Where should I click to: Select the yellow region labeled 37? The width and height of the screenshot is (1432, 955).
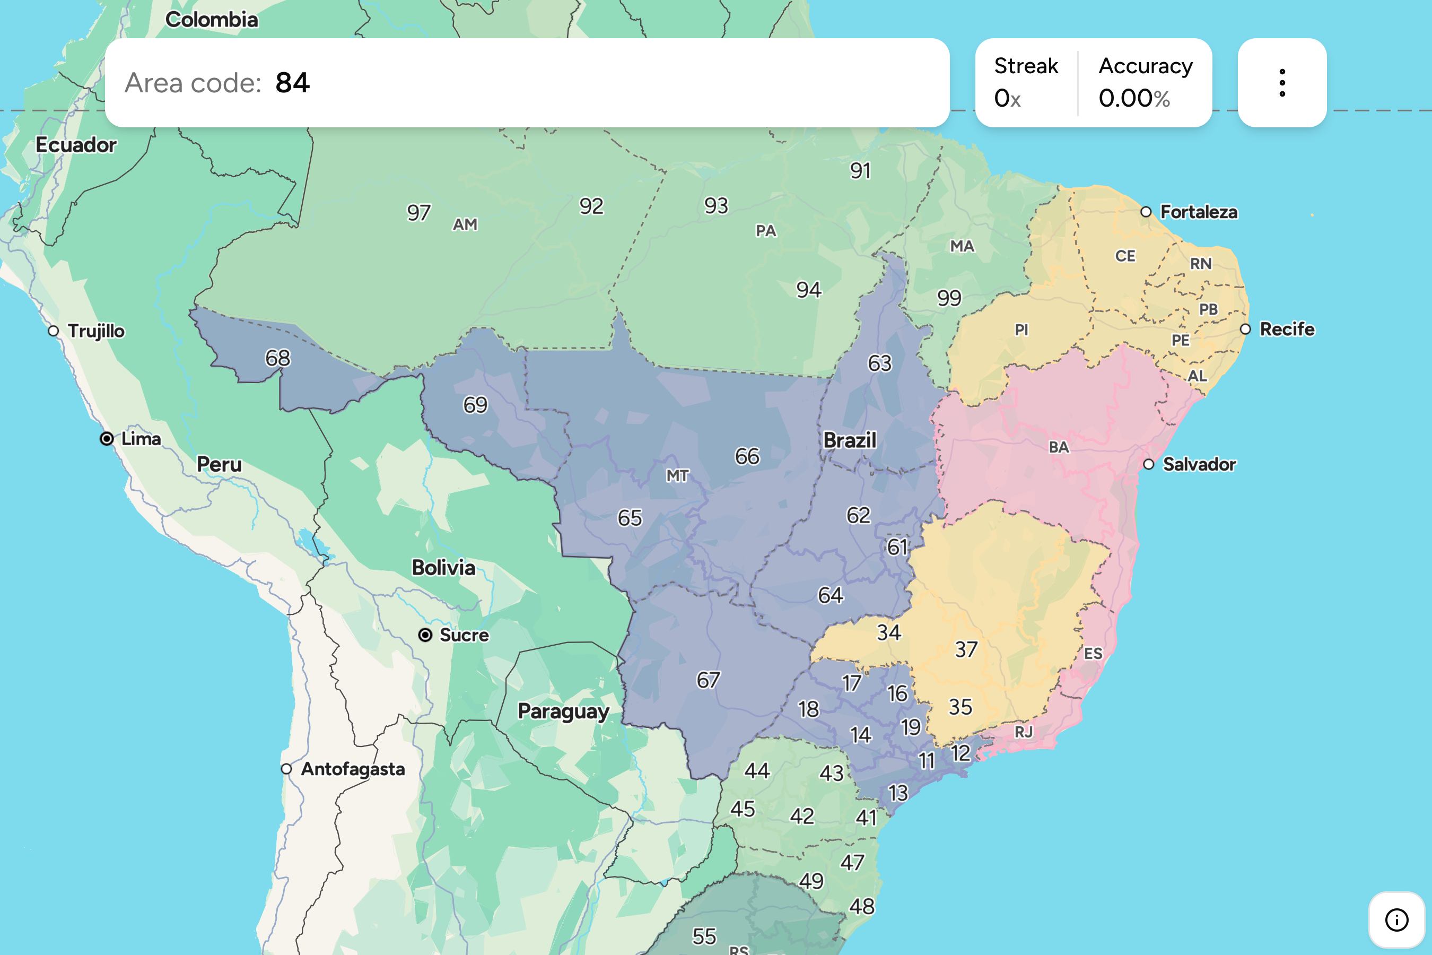pos(966,650)
